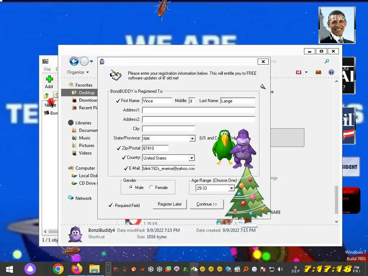Click the Obama photo desktop gadget
The width and height of the screenshot is (368, 276).
pos(337,25)
